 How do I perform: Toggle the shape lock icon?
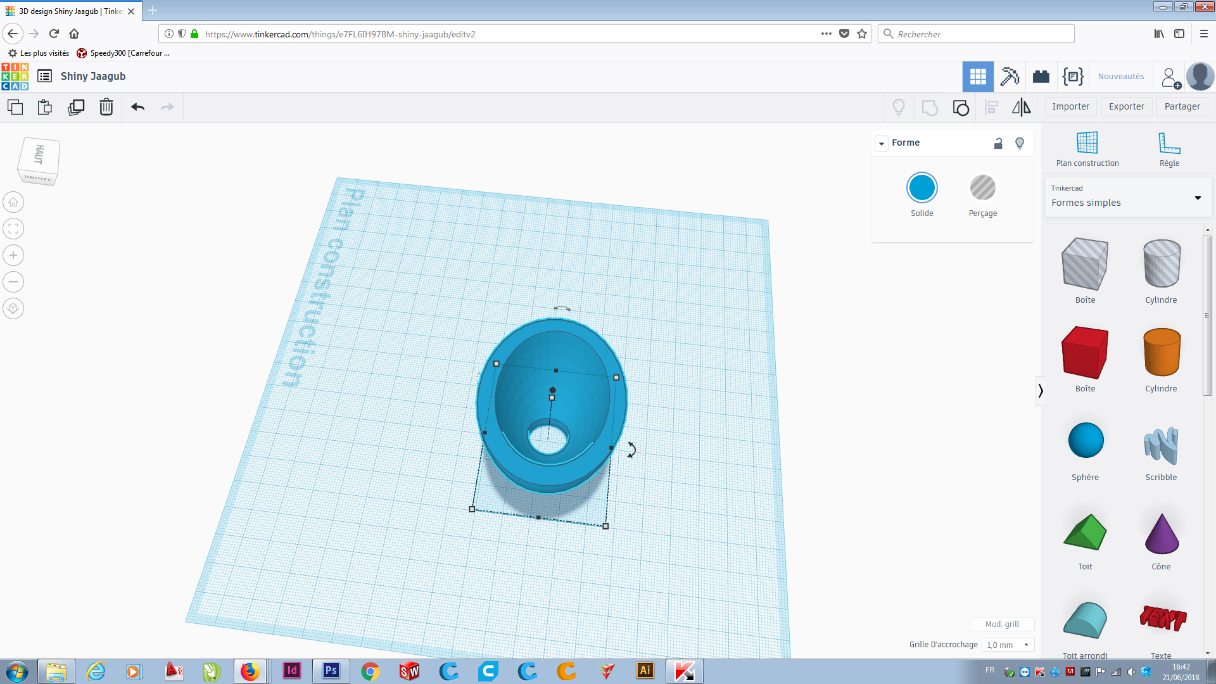point(998,143)
